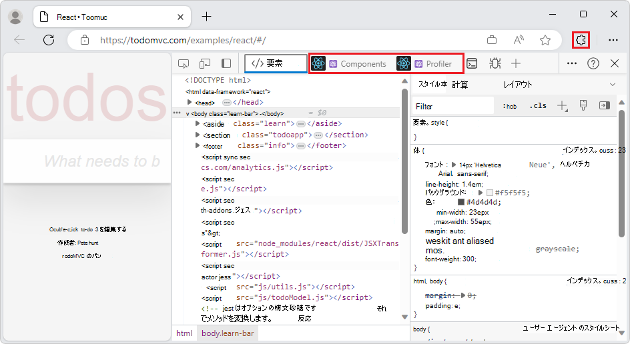Switch to the 要素 (Elements) tab
The height and width of the screenshot is (344, 630).
[x=276, y=63]
